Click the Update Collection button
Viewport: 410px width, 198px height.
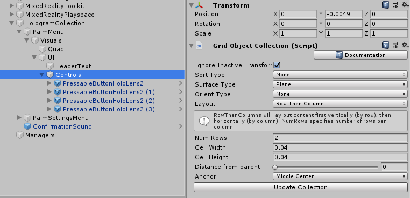(301, 187)
